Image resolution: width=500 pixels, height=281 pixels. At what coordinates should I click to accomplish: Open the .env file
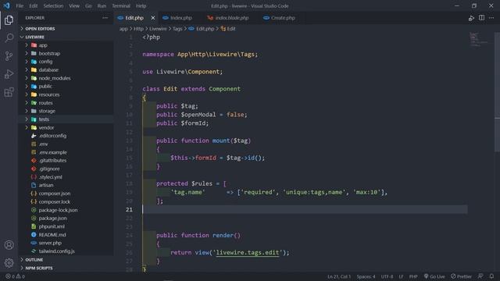[66, 144]
